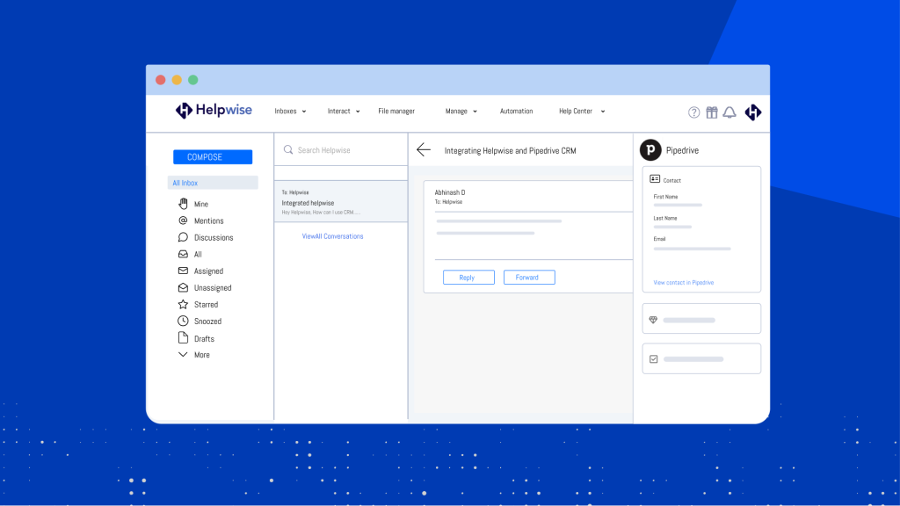Open the File manager menu
This screenshot has width=900, height=506.
396,112
